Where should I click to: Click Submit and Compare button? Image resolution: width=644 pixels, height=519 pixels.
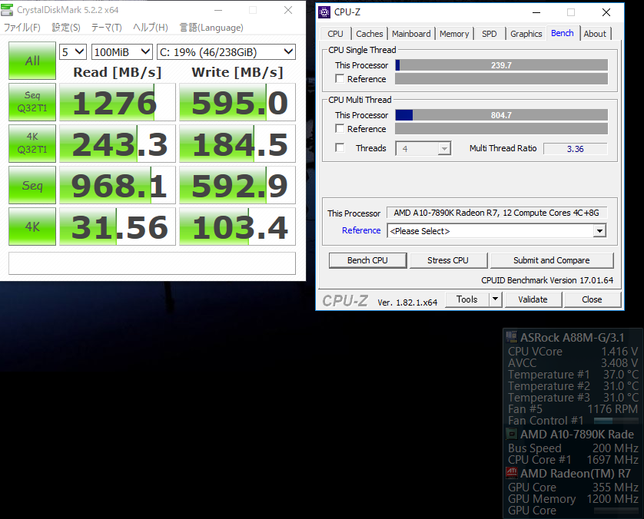tap(552, 260)
